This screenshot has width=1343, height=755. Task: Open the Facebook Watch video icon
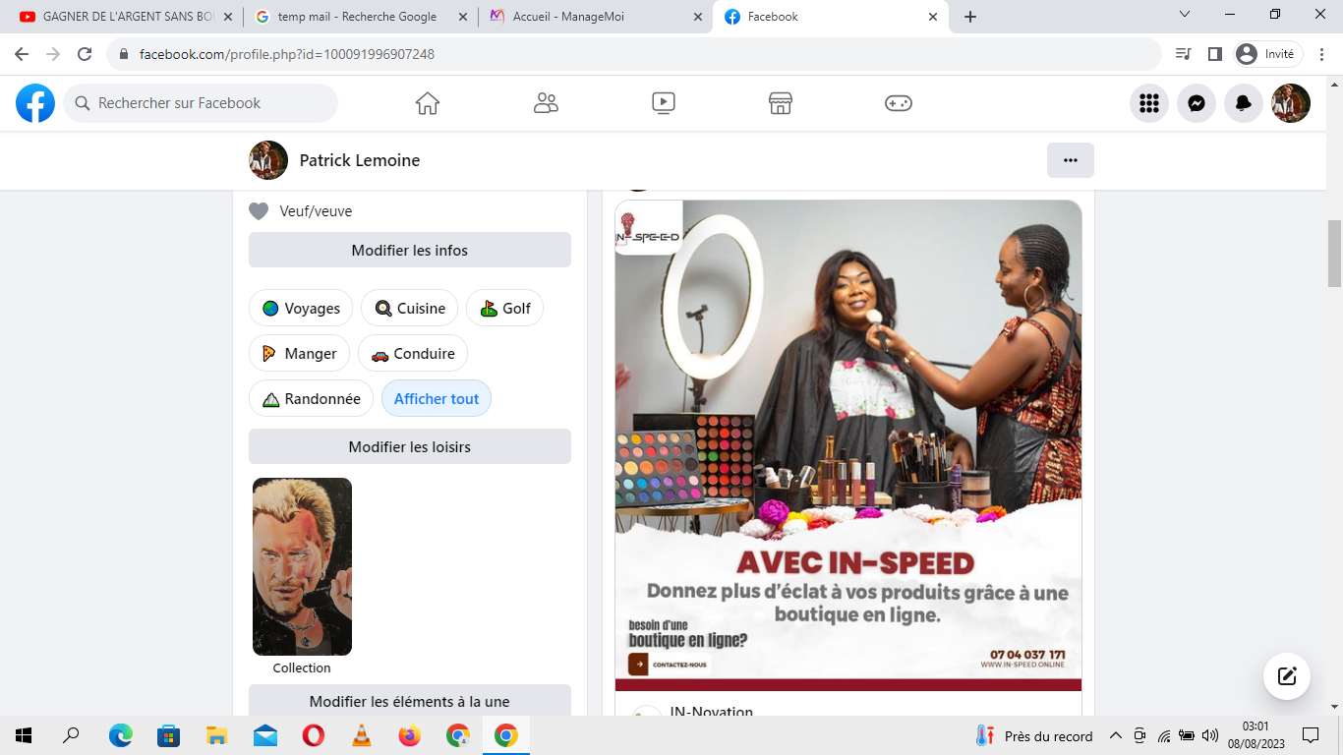[x=663, y=103]
